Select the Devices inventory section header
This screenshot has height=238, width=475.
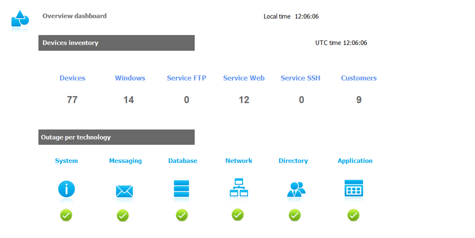coord(116,43)
